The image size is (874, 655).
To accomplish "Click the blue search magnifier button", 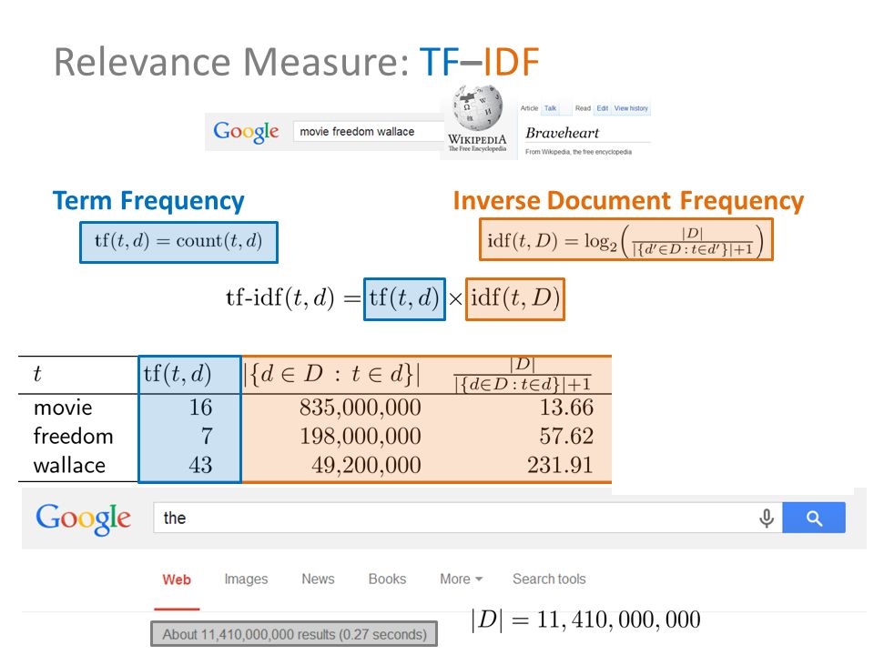I will pyautogui.click(x=814, y=518).
